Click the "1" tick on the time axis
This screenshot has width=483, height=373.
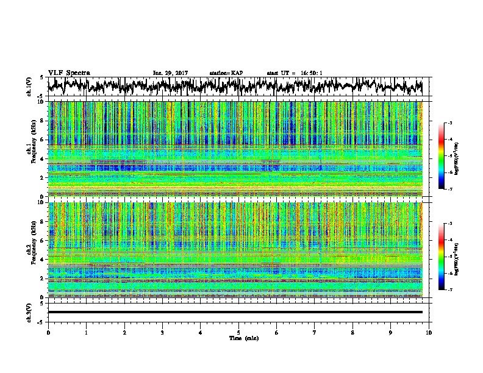click(86, 333)
